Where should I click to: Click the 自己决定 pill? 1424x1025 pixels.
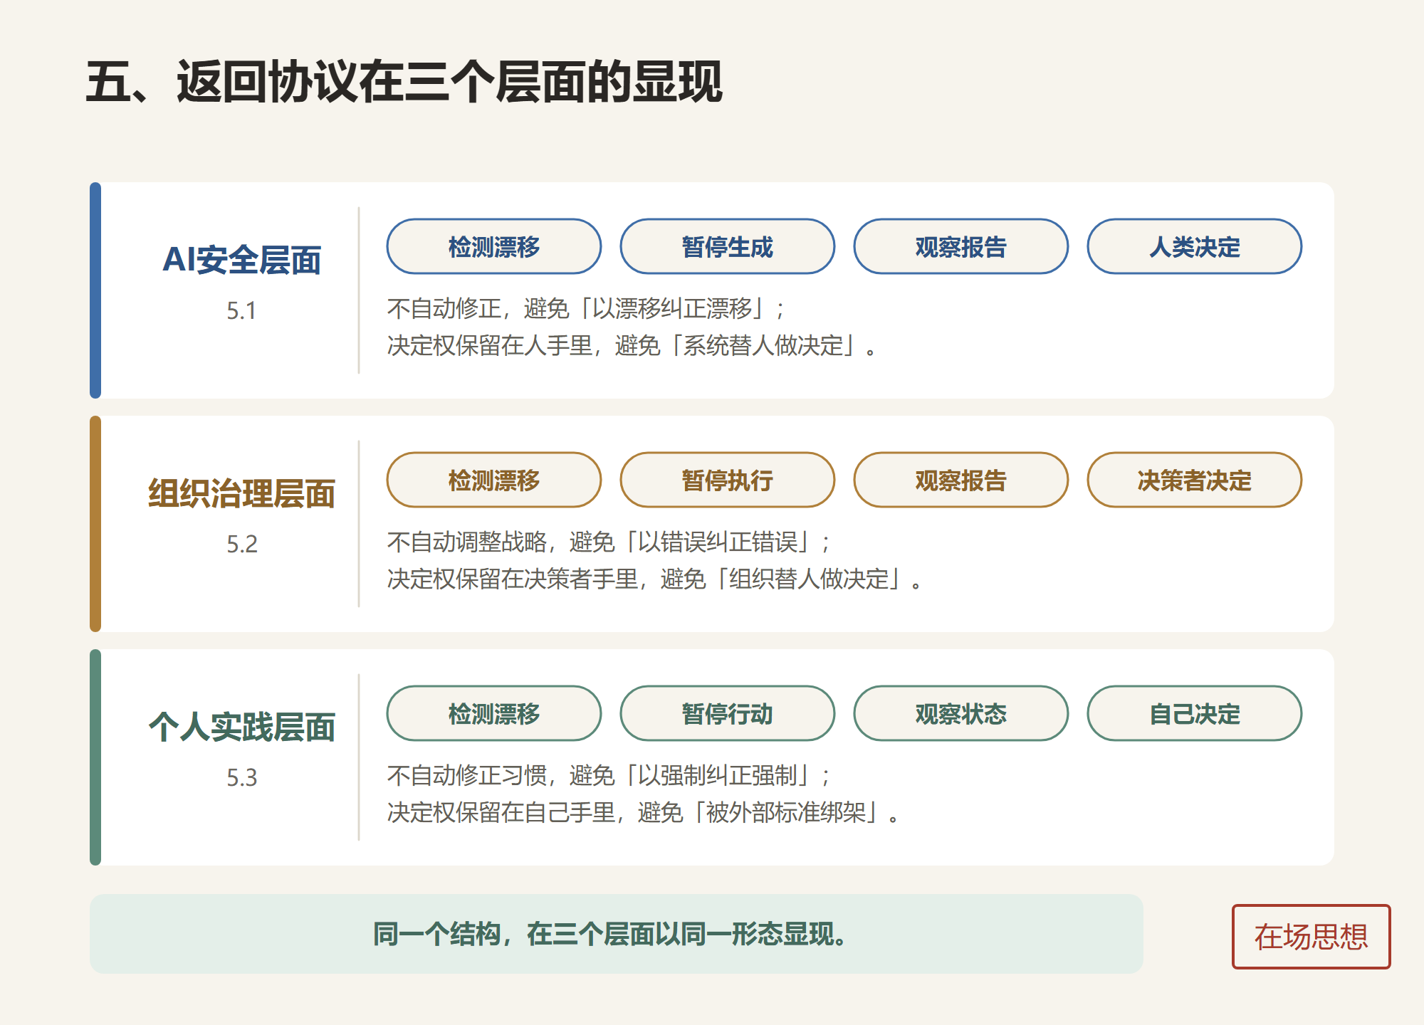pos(1195,713)
